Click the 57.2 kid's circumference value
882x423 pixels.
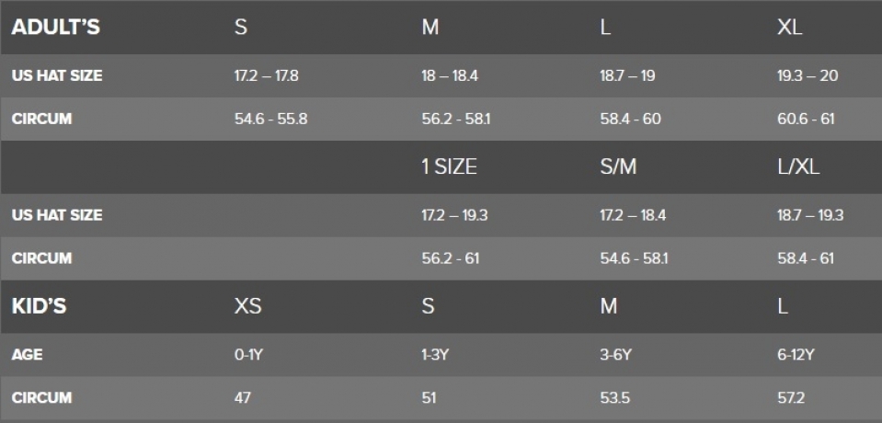pyautogui.click(x=791, y=397)
